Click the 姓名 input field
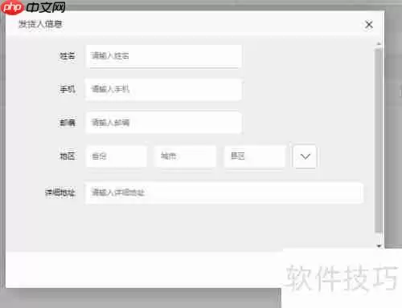Screen dimensions: 402x308 click(163, 56)
